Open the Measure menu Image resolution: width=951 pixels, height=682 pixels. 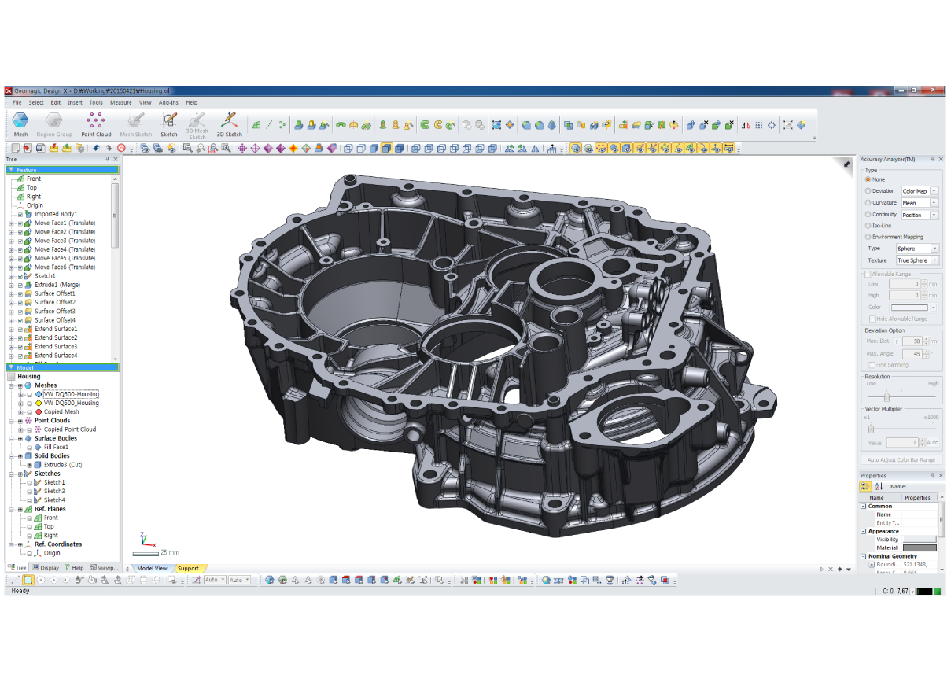pos(120,102)
